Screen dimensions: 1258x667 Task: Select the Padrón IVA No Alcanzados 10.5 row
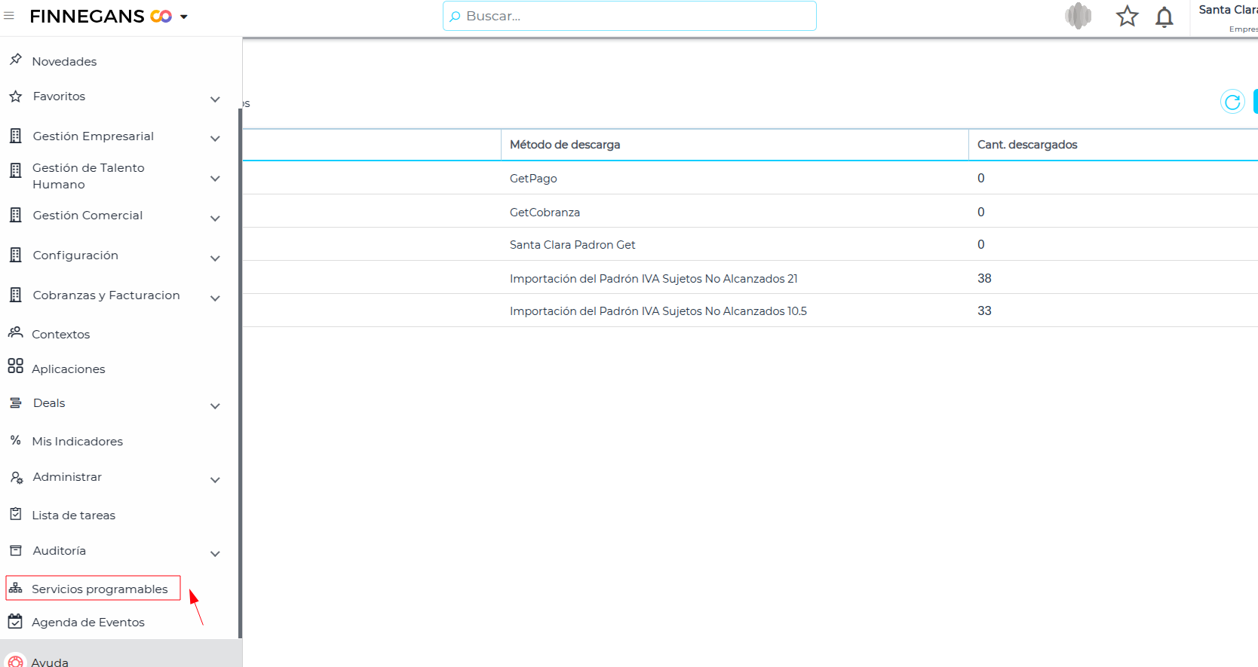click(750, 311)
